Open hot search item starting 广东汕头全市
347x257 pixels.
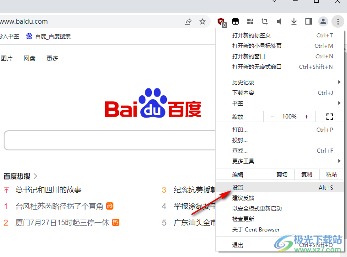tap(194, 222)
